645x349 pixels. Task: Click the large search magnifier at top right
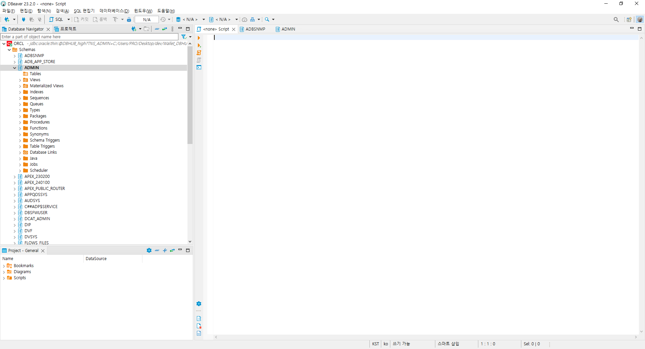click(x=616, y=19)
